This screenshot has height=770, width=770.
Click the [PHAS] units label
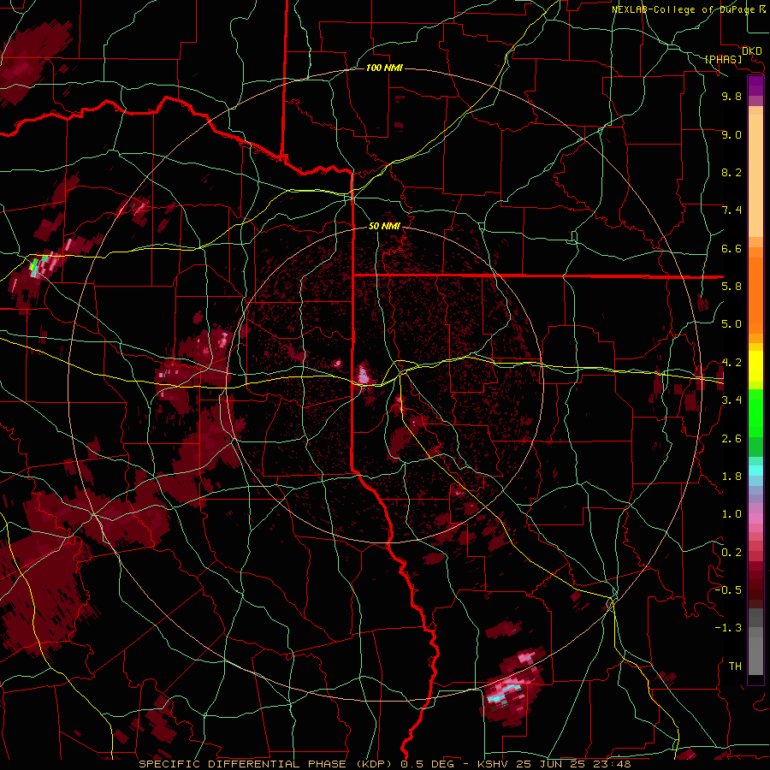pos(723,59)
